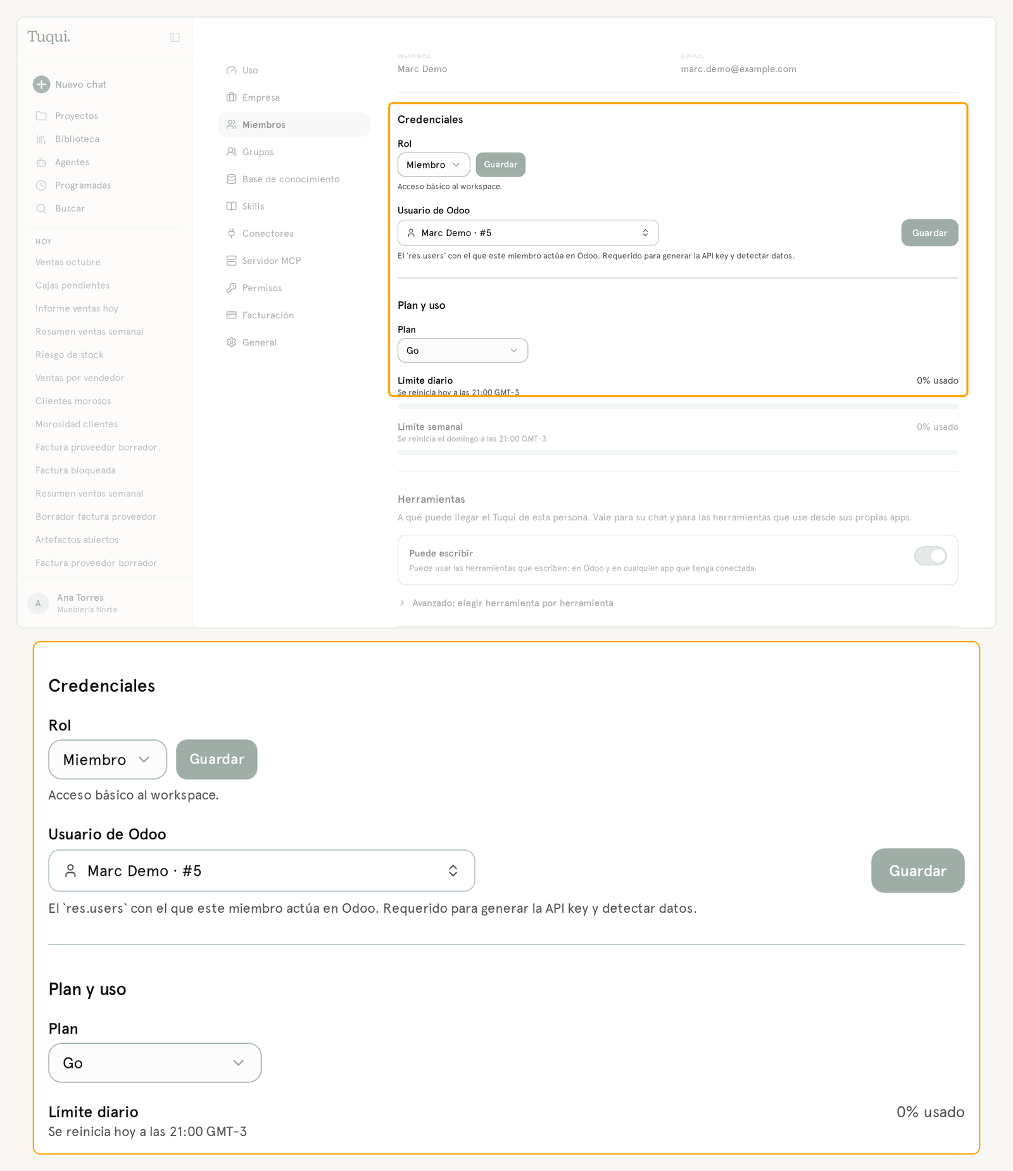Click small Guardar beside Usuario de Odoo in settings page

coord(929,233)
